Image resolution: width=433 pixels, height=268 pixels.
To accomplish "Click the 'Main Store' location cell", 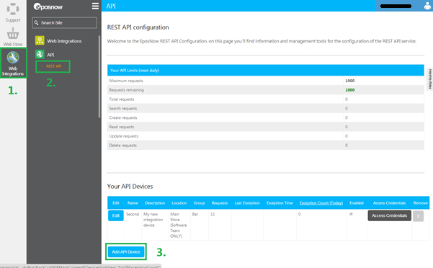I will coord(179,225).
